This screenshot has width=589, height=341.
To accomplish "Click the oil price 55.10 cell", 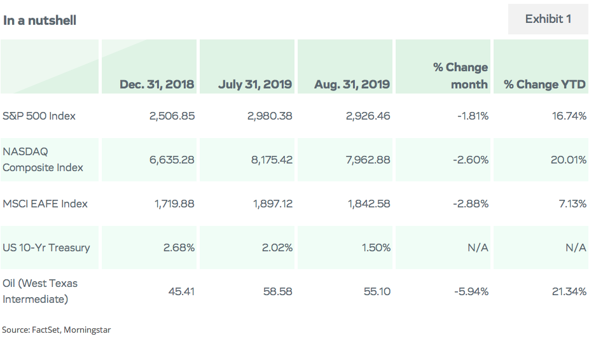I will click(x=377, y=291).
